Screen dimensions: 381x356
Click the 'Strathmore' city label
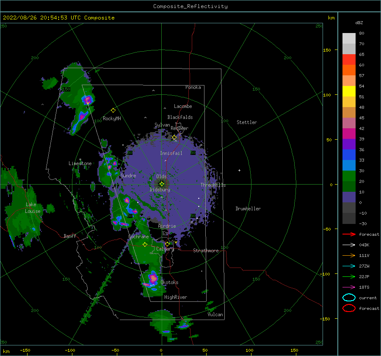tap(206, 251)
